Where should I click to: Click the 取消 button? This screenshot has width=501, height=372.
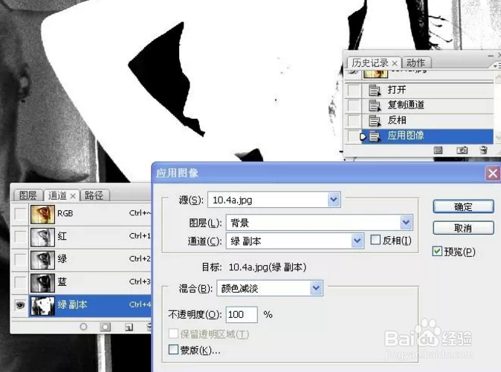coord(463,228)
